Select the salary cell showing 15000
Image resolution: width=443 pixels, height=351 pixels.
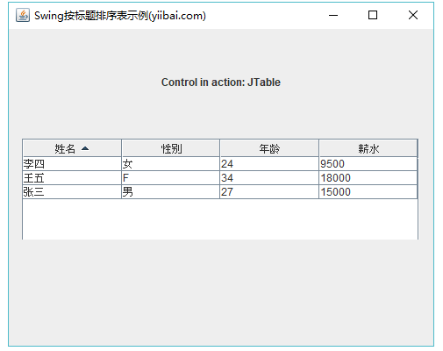pyautogui.click(x=368, y=192)
